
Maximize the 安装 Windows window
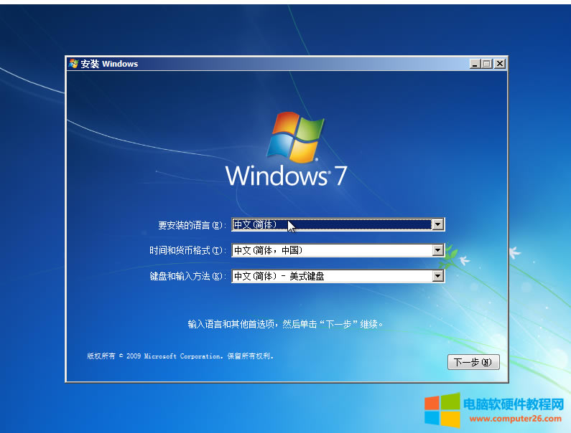coord(487,64)
